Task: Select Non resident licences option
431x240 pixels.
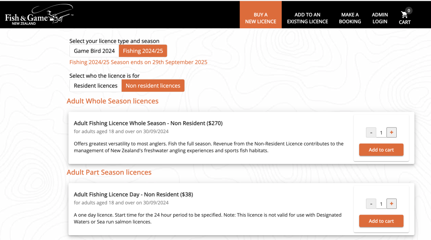Action: [153, 86]
